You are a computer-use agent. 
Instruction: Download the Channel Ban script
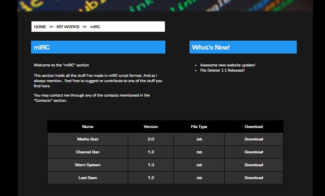254,152
